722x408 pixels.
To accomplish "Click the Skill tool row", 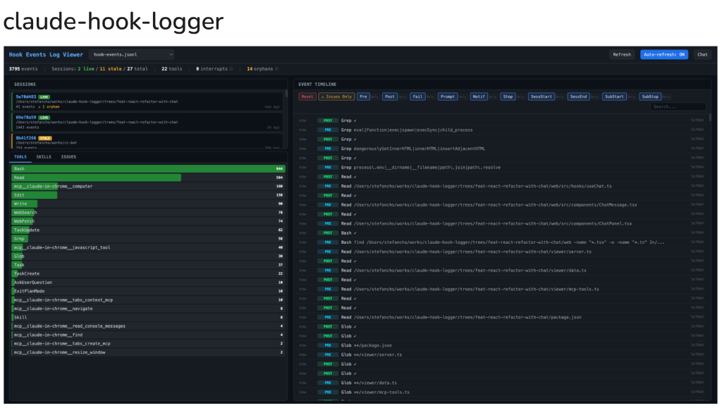I will click(148, 317).
